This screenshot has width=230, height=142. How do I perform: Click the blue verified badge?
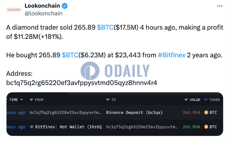(x=65, y=6)
